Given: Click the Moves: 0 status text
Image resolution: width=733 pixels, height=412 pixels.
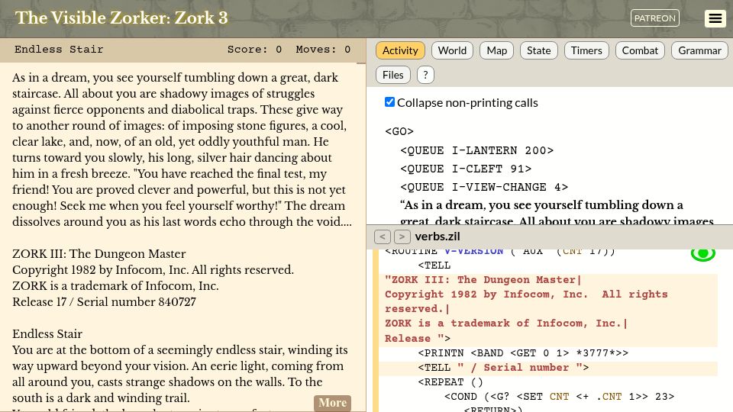Looking at the screenshot, I should pyautogui.click(x=323, y=50).
